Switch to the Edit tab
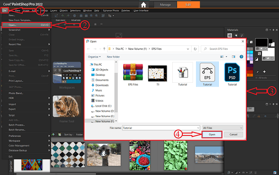This screenshot has width=279, height=175. [x=188, y=5]
